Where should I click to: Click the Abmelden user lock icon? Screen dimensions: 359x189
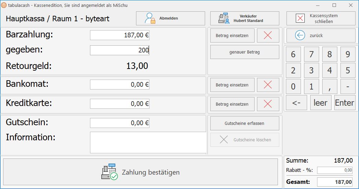pyautogui.click(x=150, y=18)
